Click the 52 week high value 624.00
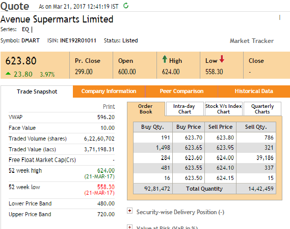290x229 pixels. pos(106,170)
